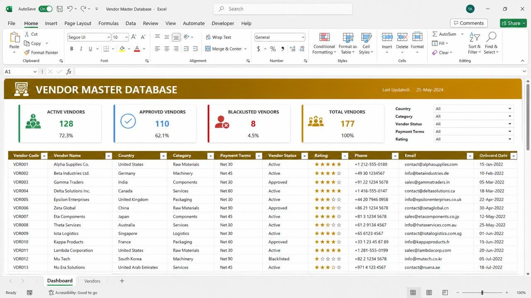The height and width of the screenshot is (298, 531).
Task: Click Accessibility: Good to go status
Action: click(73, 293)
